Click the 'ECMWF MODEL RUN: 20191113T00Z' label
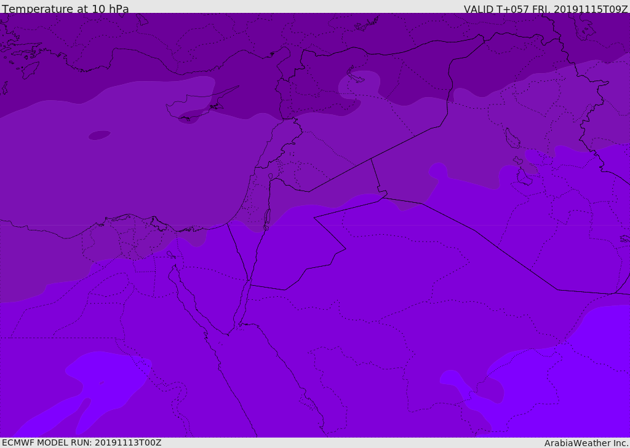This screenshot has height=448, width=630. click(x=82, y=442)
